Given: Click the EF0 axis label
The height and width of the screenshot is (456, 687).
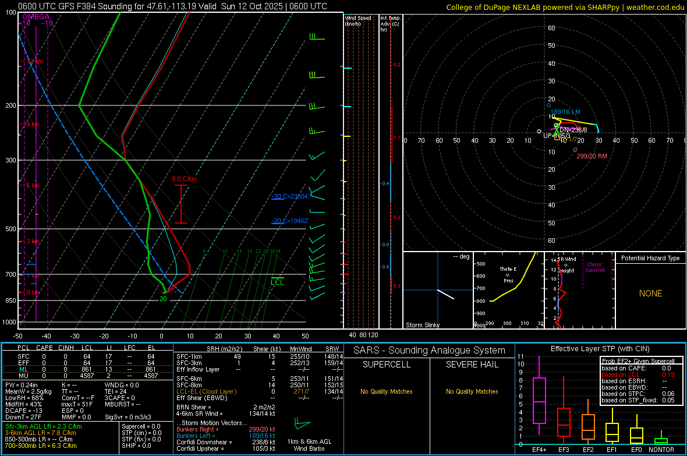Looking at the screenshot, I should pos(636,450).
